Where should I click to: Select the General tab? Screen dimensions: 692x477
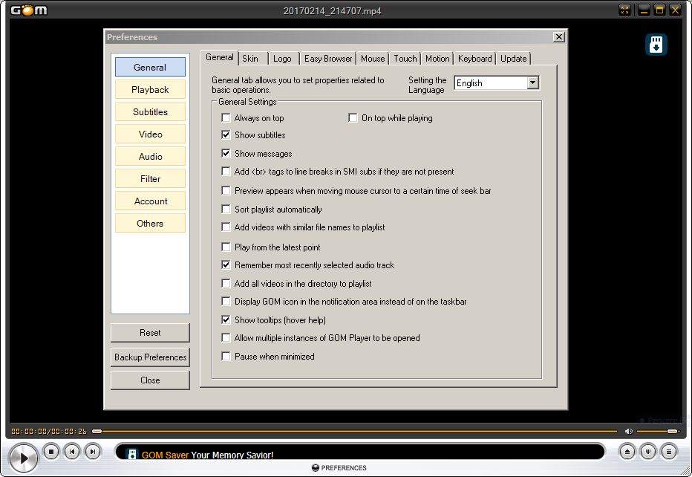[219, 57]
